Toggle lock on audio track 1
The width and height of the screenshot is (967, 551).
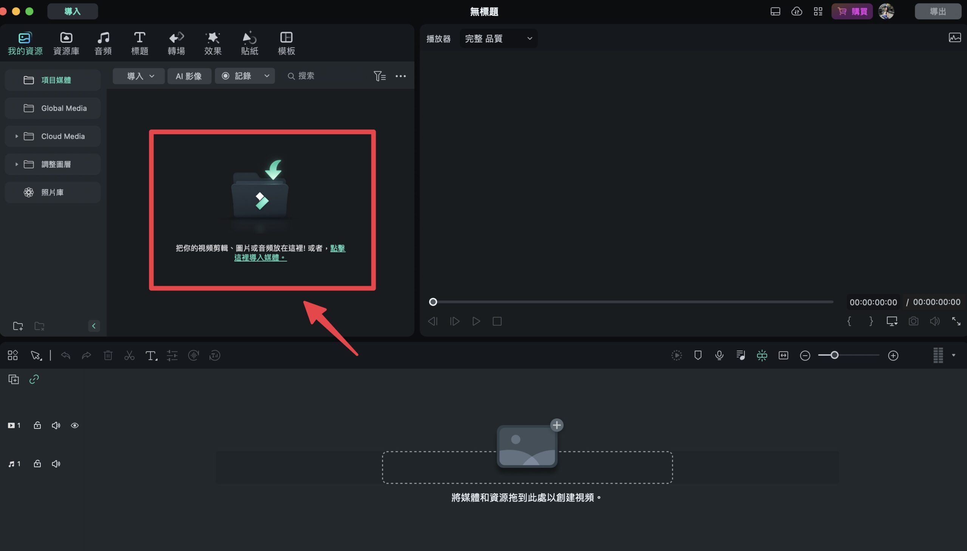(x=37, y=463)
